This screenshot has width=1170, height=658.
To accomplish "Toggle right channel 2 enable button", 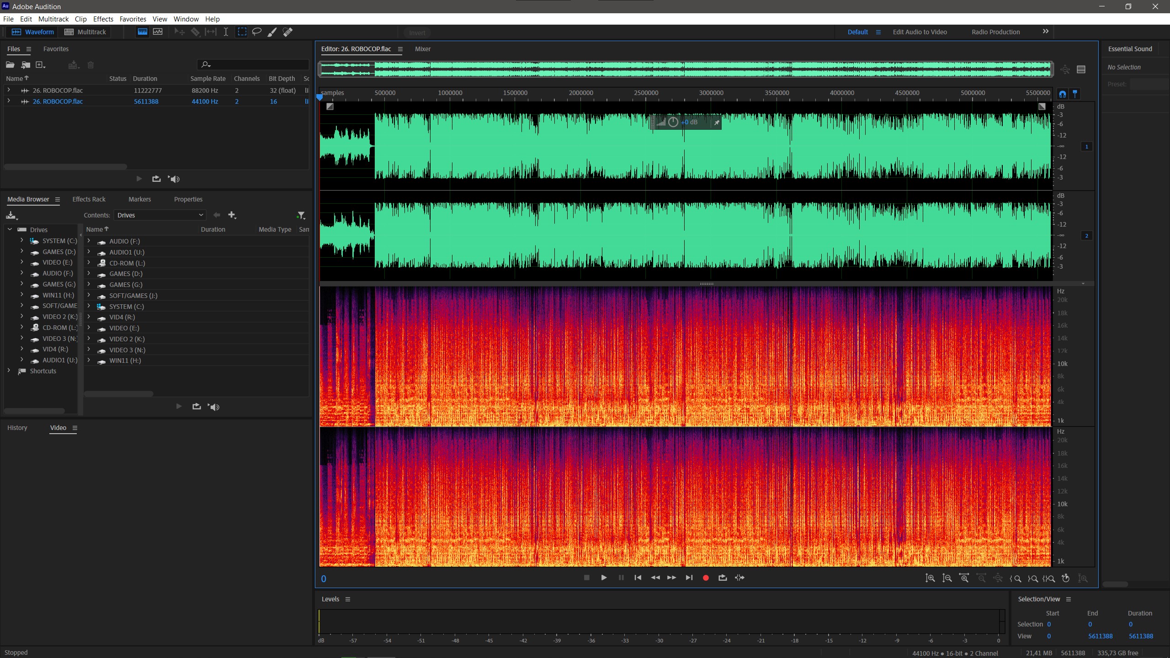I will (1086, 236).
